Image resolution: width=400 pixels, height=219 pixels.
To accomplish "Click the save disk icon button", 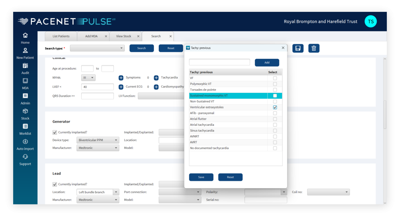I will [298, 48].
